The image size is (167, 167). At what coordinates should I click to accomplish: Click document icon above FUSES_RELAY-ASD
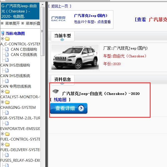pos(7,155)
